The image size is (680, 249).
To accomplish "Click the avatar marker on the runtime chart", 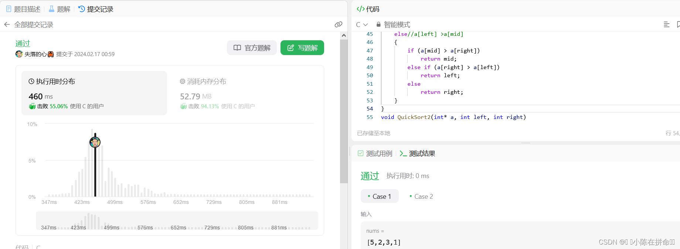I will [95, 142].
